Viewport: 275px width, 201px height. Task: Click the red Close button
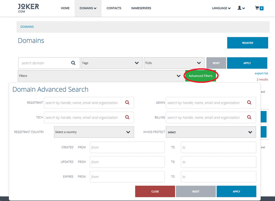tap(155, 191)
